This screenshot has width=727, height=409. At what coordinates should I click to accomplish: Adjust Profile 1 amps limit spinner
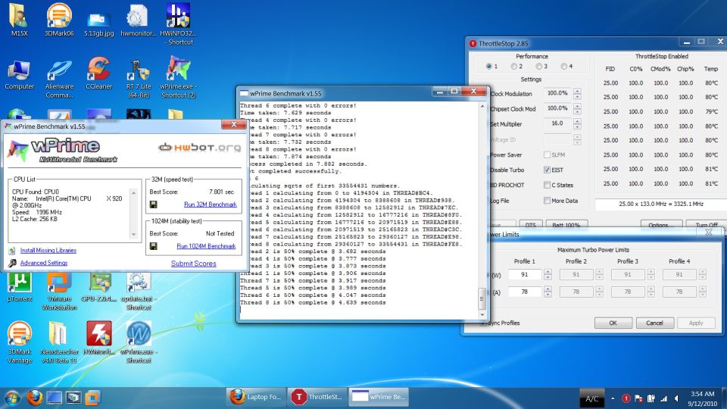coord(548,292)
